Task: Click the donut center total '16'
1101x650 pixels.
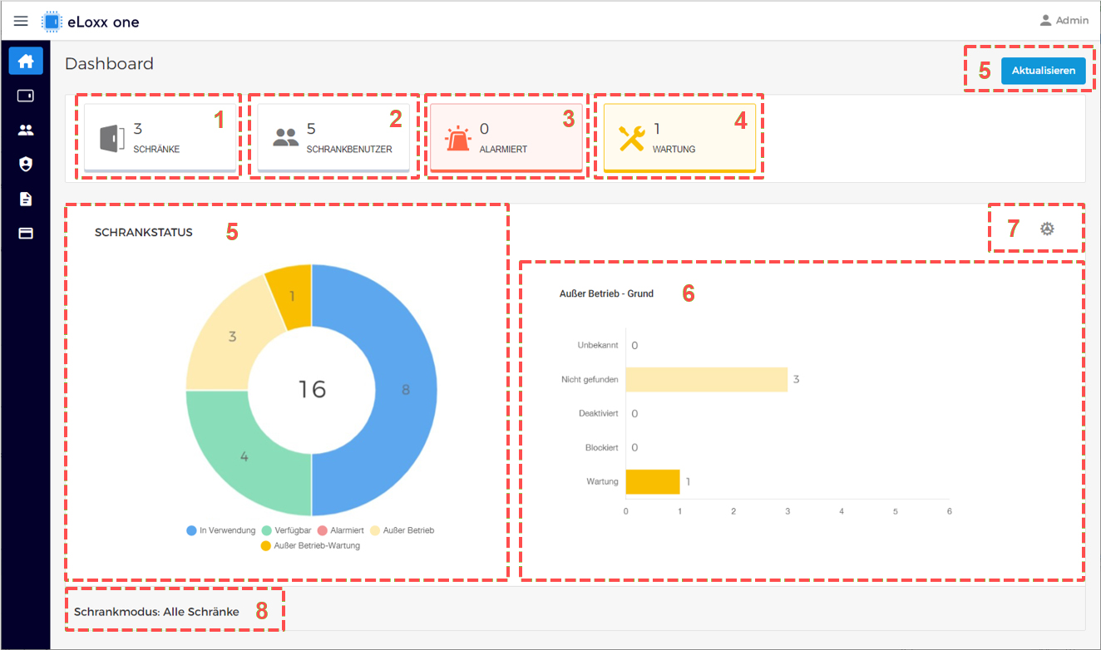Action: coord(313,389)
